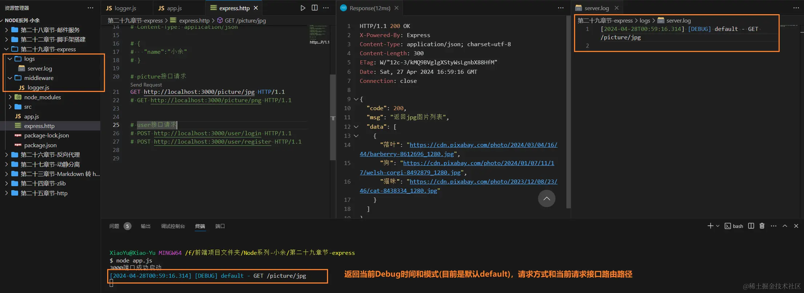This screenshot has width=804, height=293.
Task: Open more actions menu of express.http editor group
Action: (x=326, y=8)
